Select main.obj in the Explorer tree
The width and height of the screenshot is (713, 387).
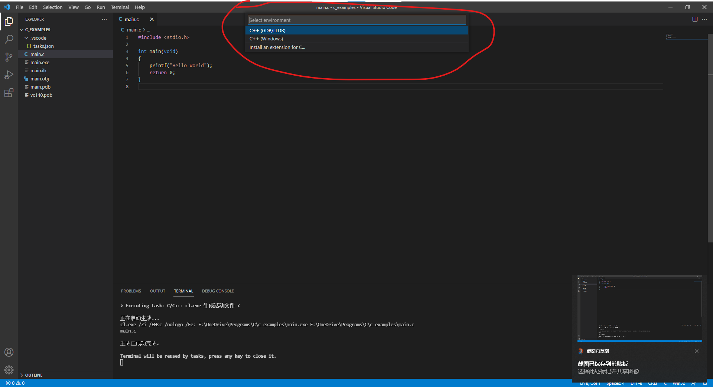(65, 79)
